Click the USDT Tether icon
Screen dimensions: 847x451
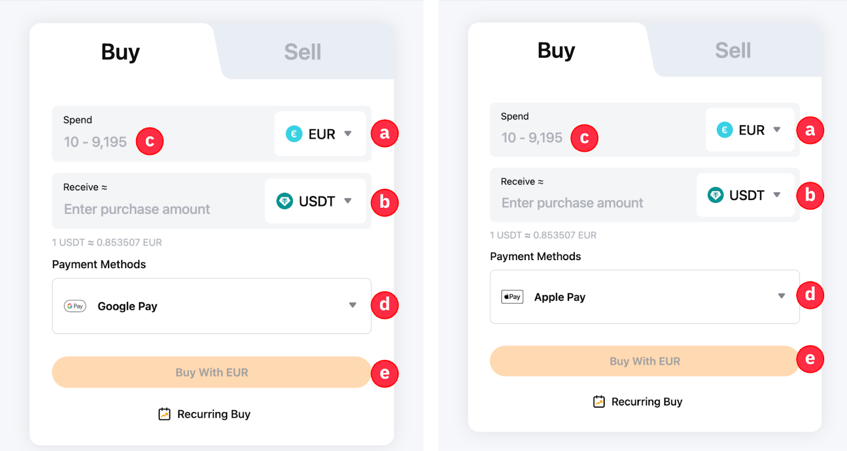pos(285,201)
